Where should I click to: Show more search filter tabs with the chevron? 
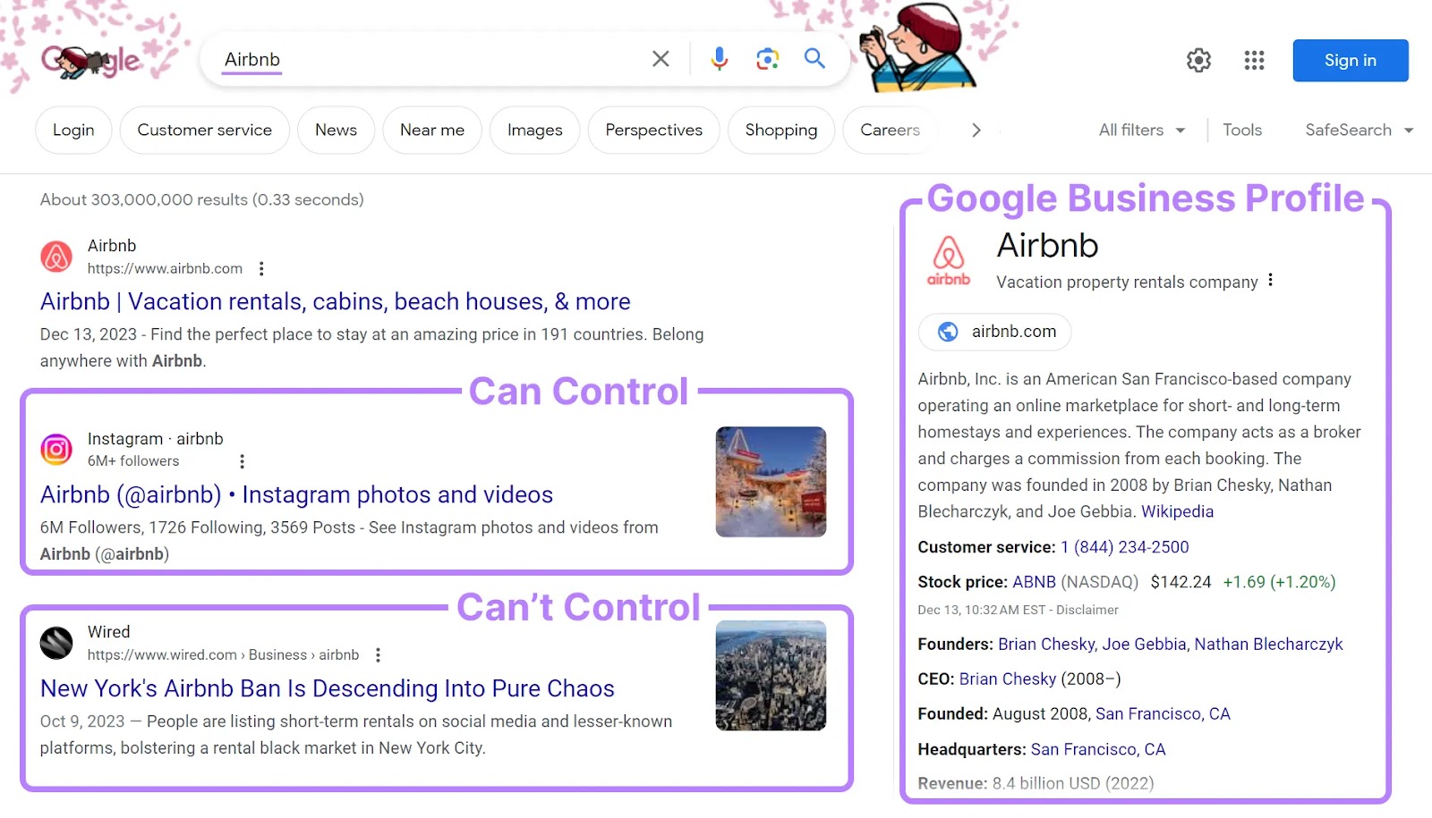(x=976, y=130)
